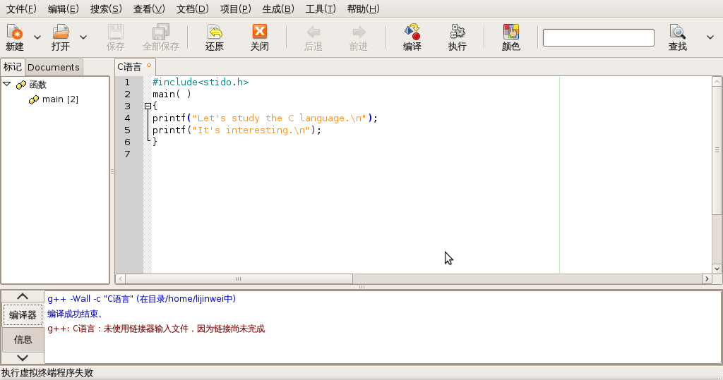Image resolution: width=723 pixels, height=380 pixels.
Task: Click the printf "It's interesting" line
Action: pyautogui.click(x=237, y=130)
